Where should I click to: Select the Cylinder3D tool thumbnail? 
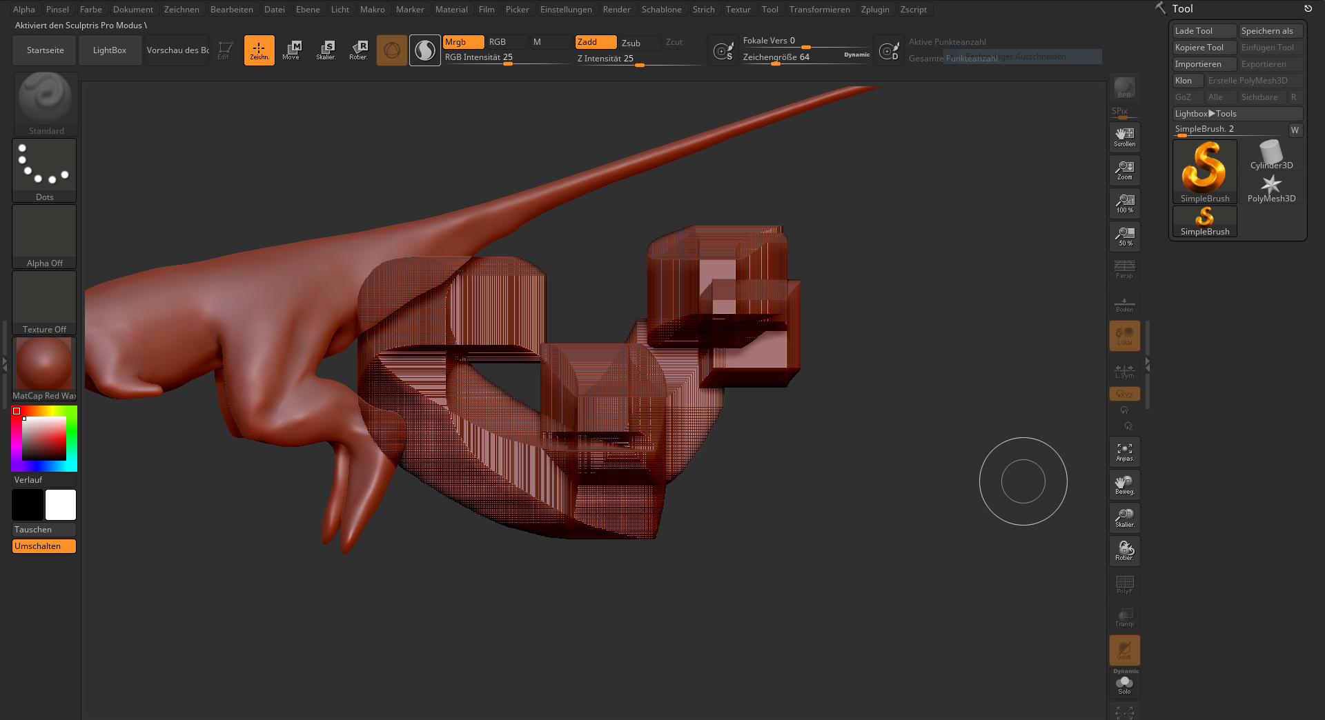coord(1271,155)
